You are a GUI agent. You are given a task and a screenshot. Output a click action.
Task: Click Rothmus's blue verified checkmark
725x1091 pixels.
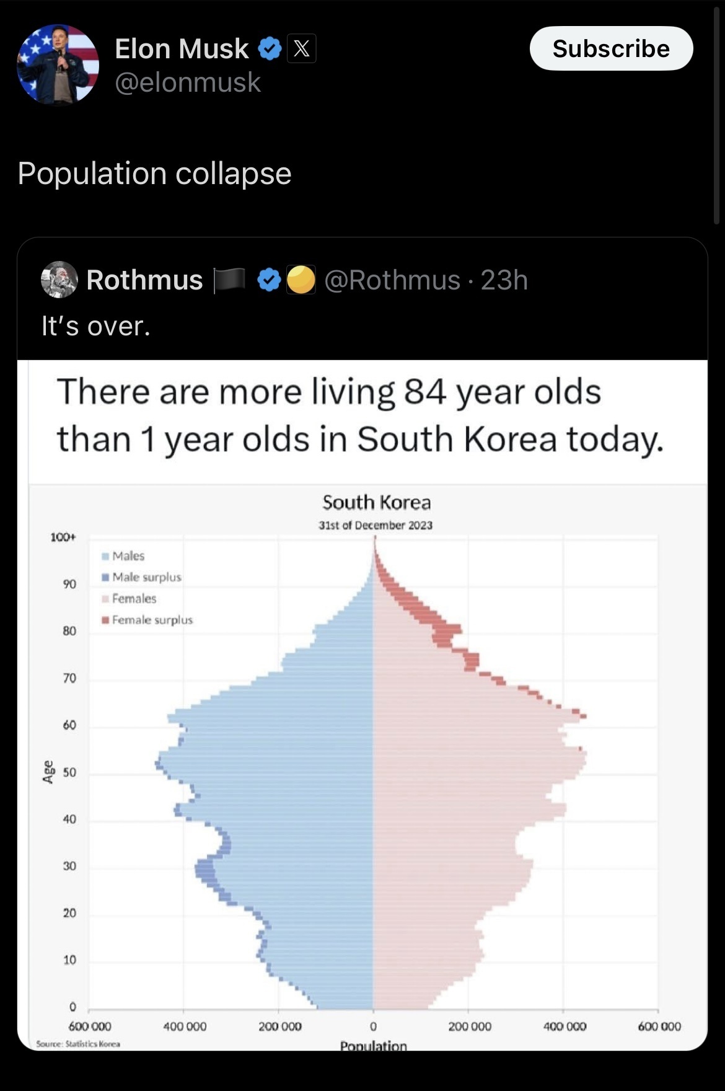(268, 280)
